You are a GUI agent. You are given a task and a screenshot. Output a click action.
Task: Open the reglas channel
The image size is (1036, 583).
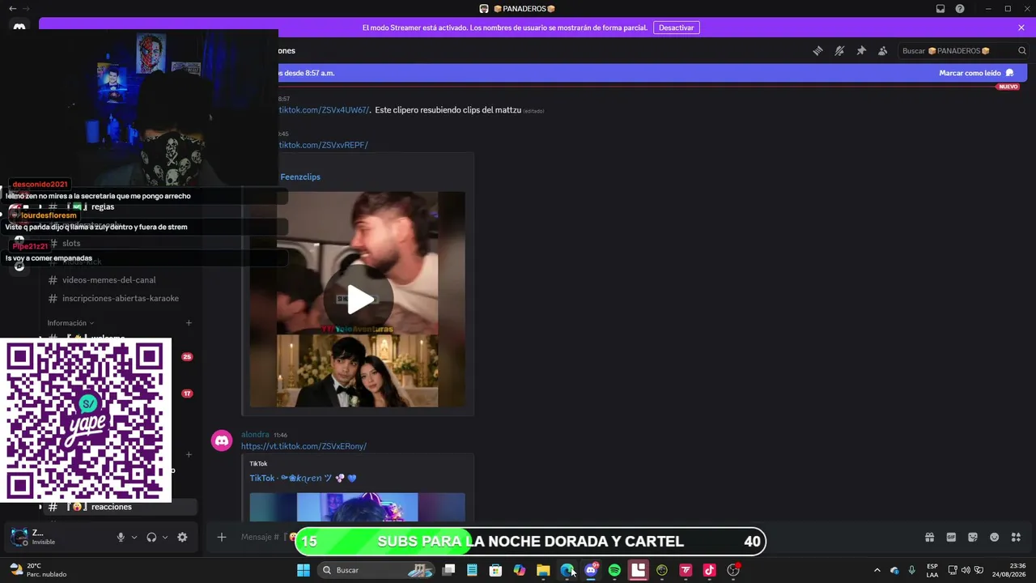tap(120, 206)
